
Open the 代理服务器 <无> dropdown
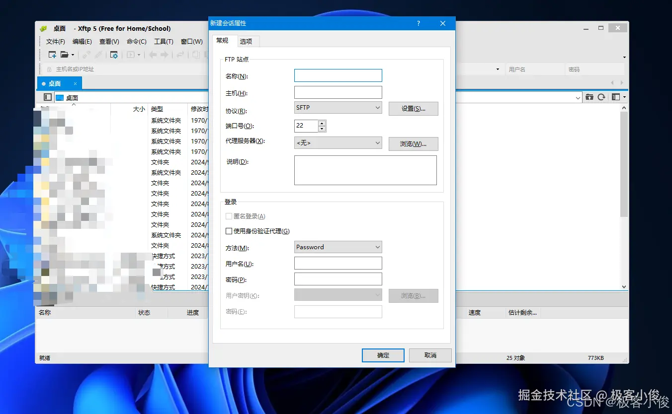pos(338,143)
